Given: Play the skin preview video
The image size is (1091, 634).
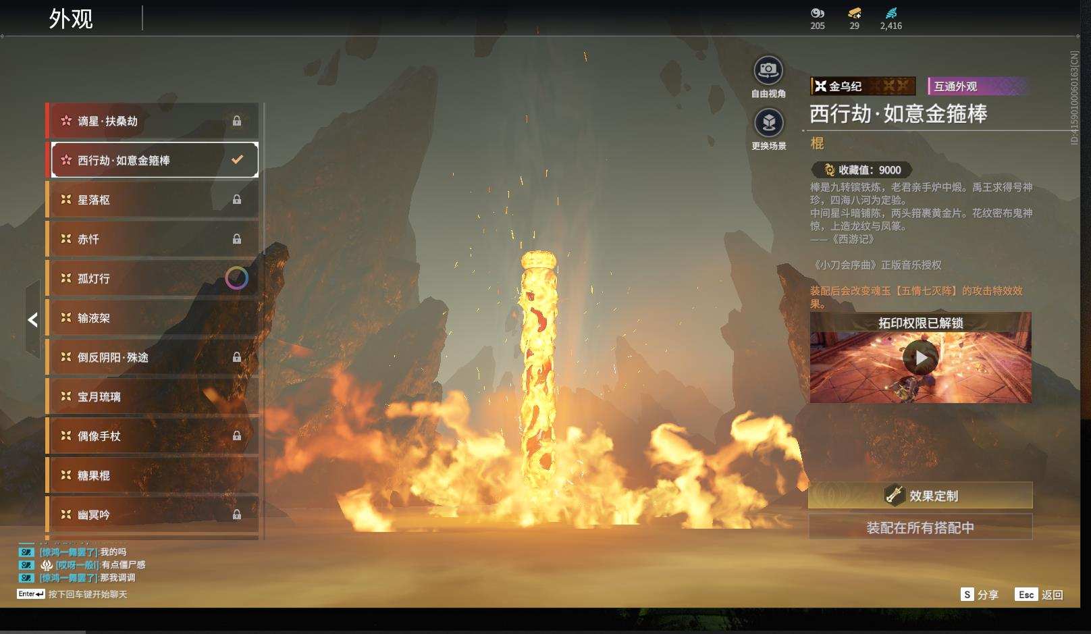Looking at the screenshot, I should coord(921,358).
